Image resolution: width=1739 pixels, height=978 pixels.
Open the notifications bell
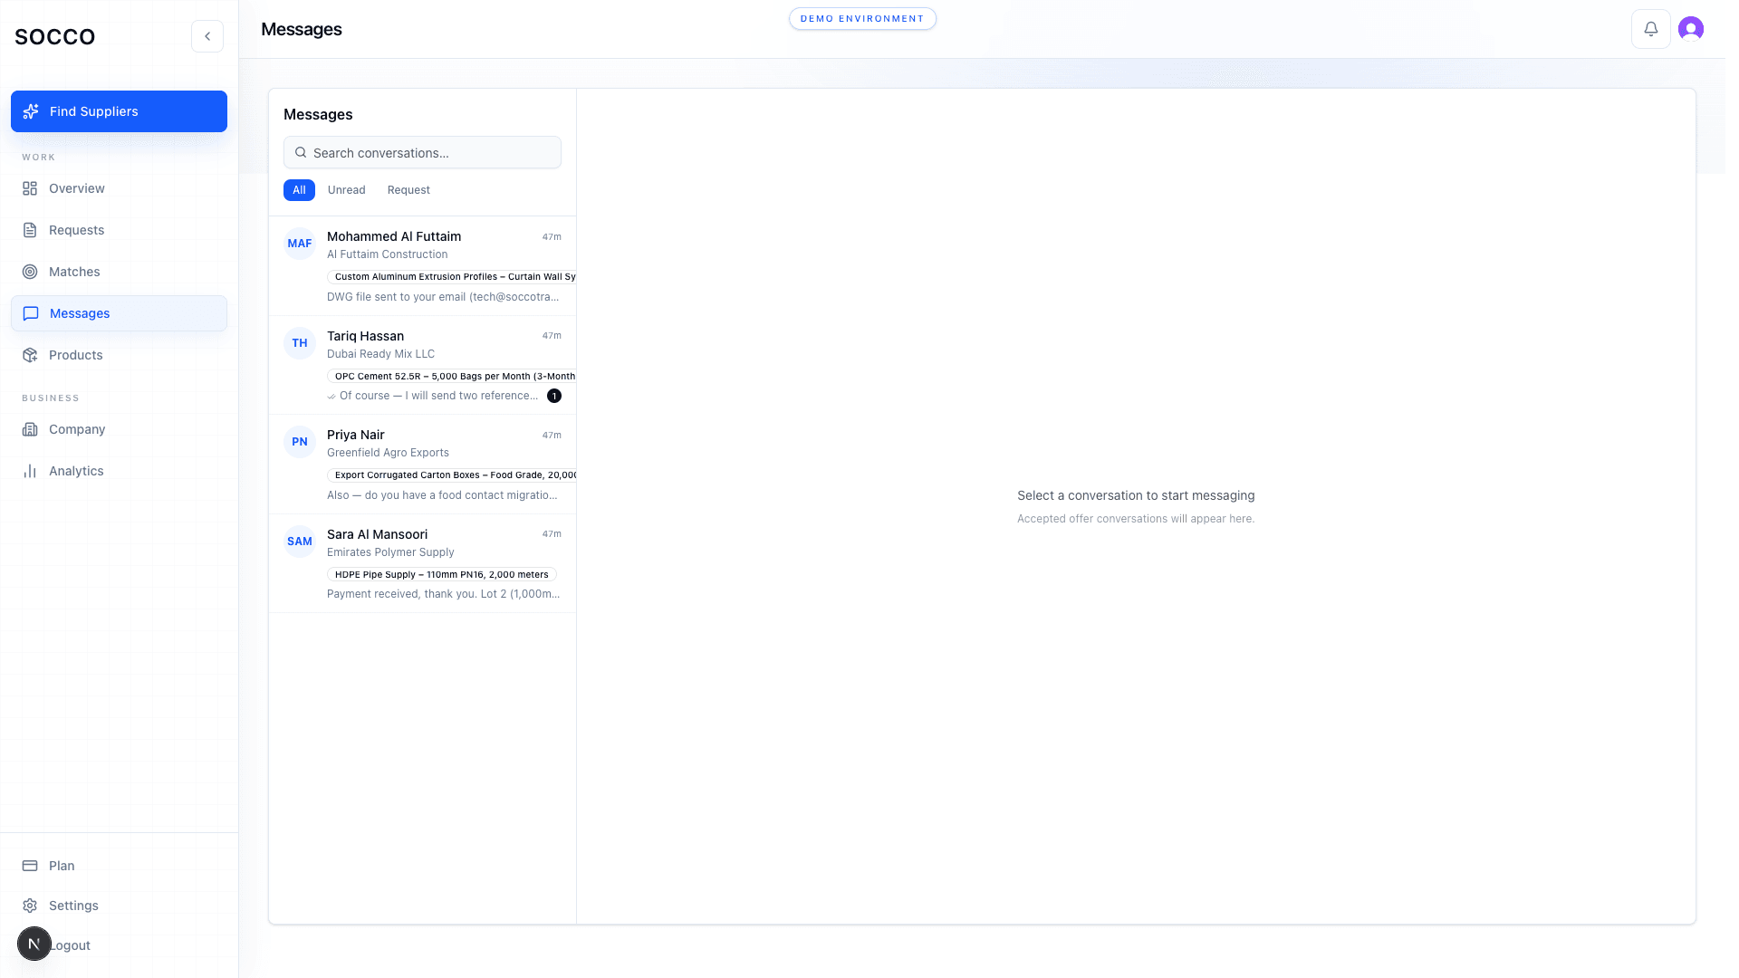point(1651,29)
